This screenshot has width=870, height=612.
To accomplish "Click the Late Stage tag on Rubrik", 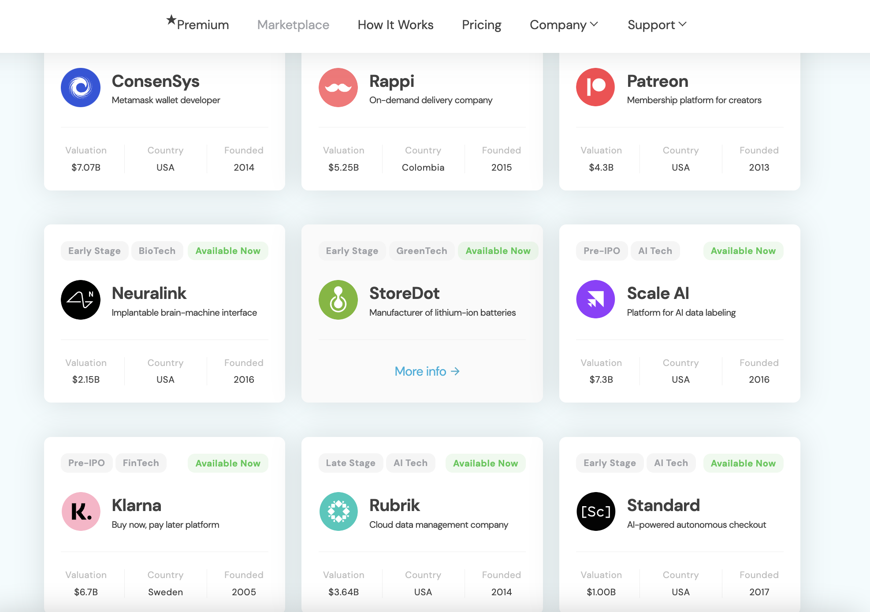I will click(x=350, y=463).
